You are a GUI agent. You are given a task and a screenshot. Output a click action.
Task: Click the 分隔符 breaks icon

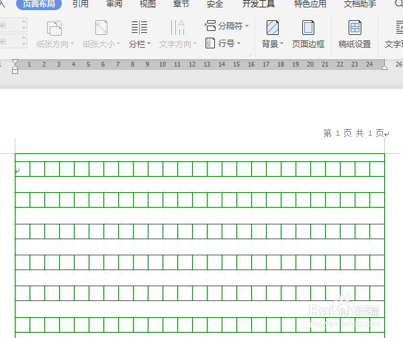pyautogui.click(x=210, y=26)
